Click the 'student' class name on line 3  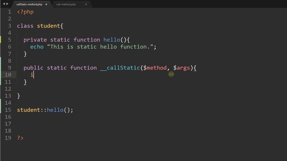pyautogui.click(x=48, y=26)
